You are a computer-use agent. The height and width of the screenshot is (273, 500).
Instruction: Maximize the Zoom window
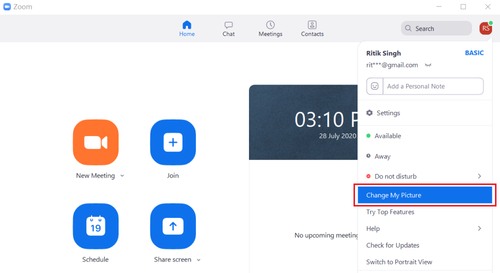[463, 6]
